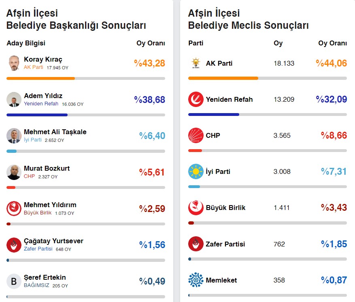Select Çağatay Yurtsever's candidate name
The height and width of the screenshot is (302, 355).
coord(53,241)
